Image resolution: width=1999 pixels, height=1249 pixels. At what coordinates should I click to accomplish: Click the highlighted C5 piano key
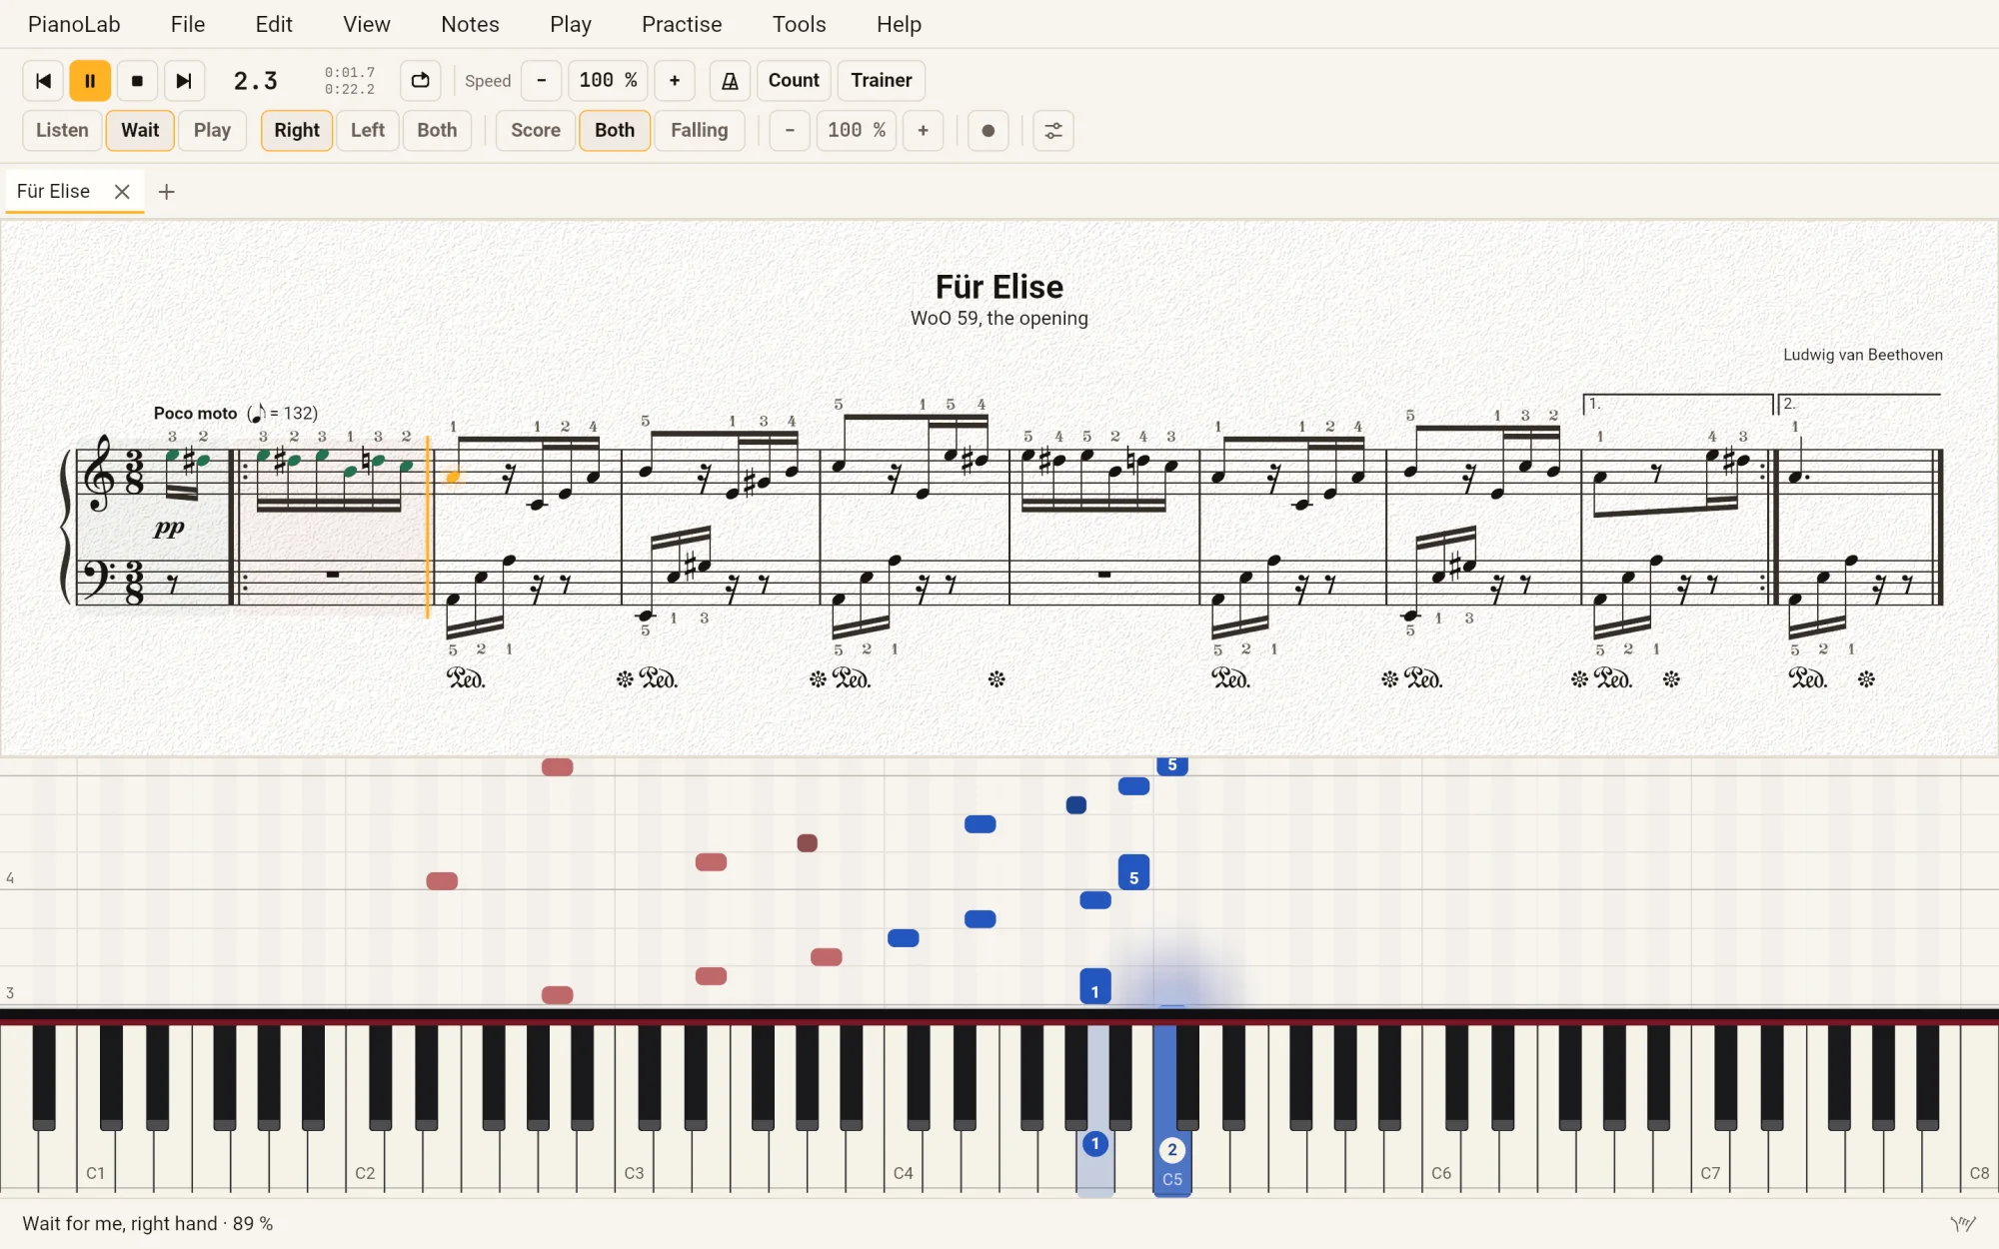tap(1172, 1109)
